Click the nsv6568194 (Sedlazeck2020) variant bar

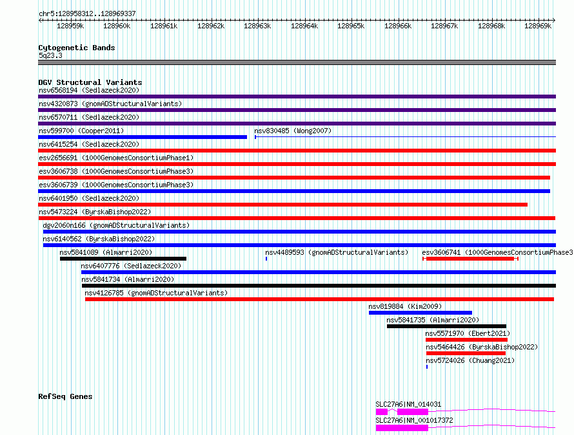pos(297,97)
